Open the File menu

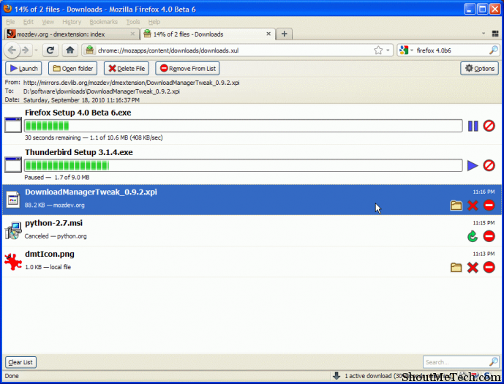click(10, 22)
